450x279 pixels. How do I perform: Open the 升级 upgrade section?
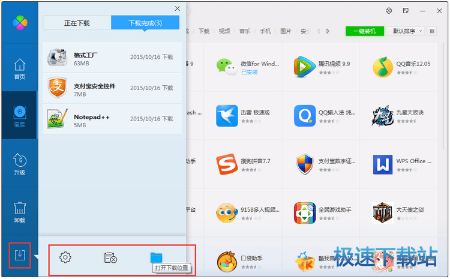pyautogui.click(x=20, y=164)
